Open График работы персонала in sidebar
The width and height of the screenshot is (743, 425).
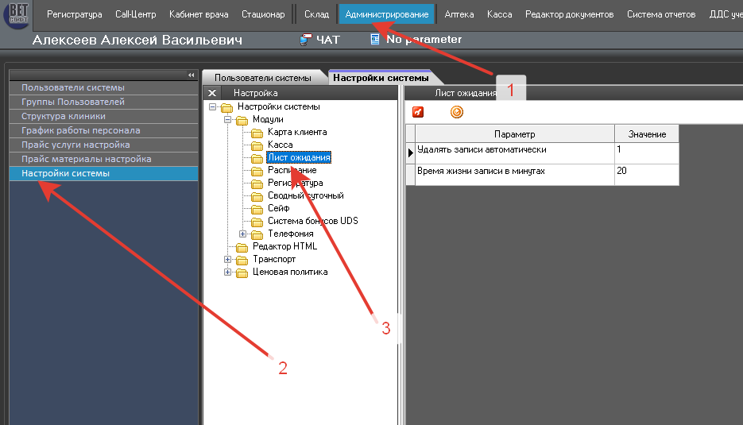(x=81, y=130)
